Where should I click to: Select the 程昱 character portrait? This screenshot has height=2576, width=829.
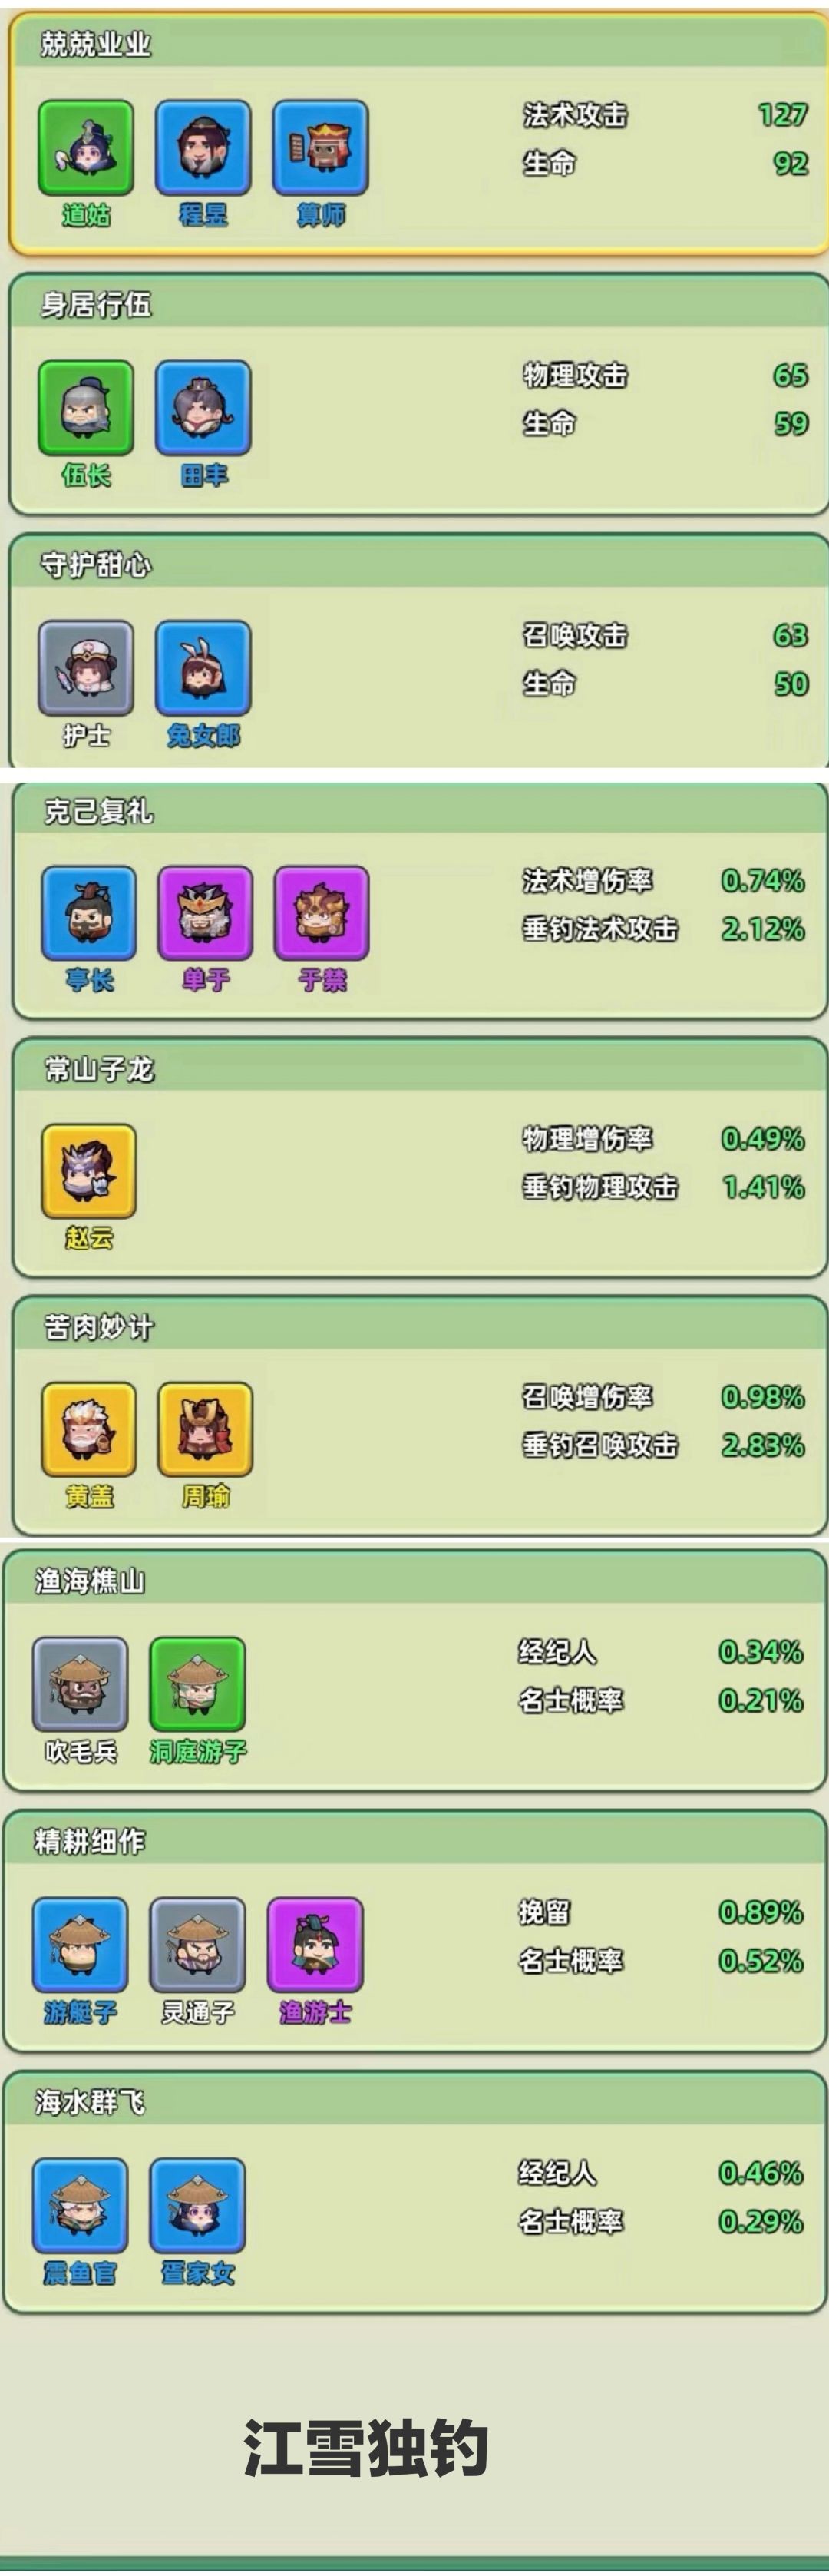[203, 148]
